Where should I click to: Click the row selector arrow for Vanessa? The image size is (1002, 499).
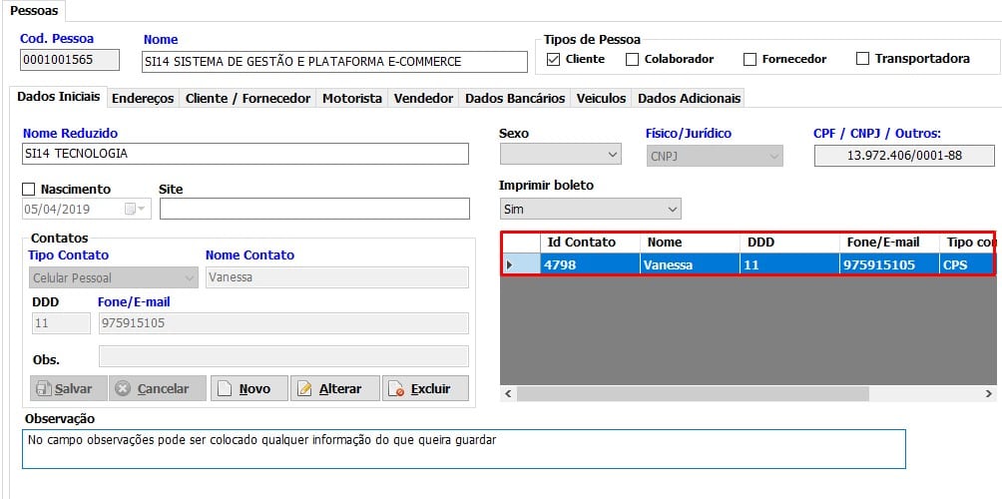(x=521, y=263)
